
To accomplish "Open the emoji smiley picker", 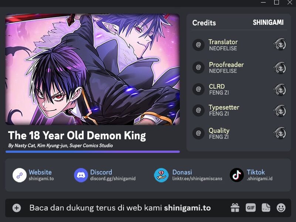I will [x=281, y=208].
